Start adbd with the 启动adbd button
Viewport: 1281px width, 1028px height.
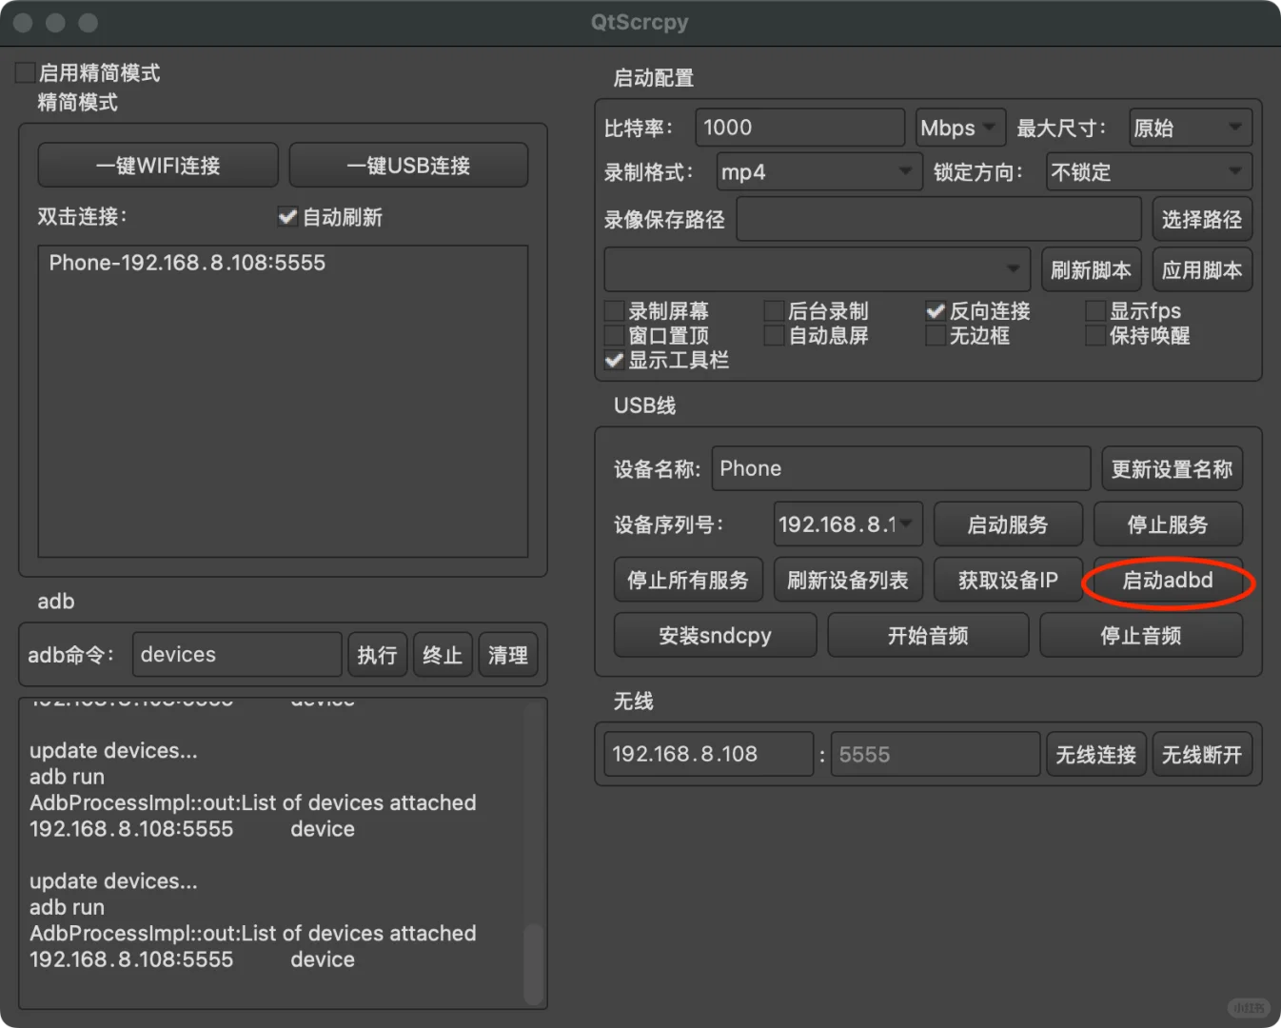pos(1168,581)
